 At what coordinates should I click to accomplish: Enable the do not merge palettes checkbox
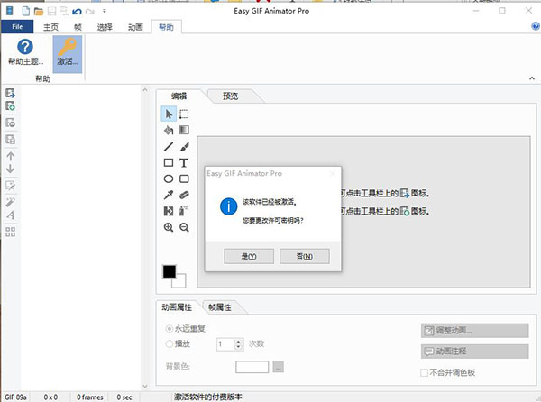pyautogui.click(x=426, y=372)
